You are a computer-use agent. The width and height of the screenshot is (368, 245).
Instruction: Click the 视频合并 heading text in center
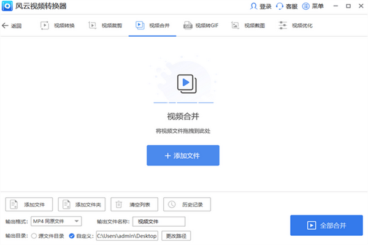click(x=183, y=116)
